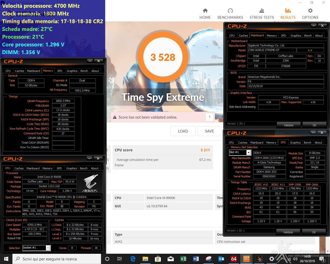Open Task View on the taskbar
330x264 pixels.
coord(120,259)
